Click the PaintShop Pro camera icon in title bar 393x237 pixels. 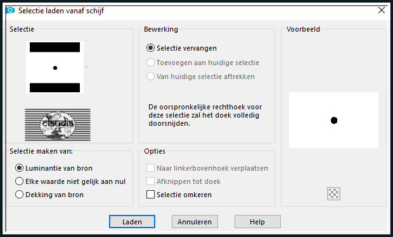pos(10,10)
